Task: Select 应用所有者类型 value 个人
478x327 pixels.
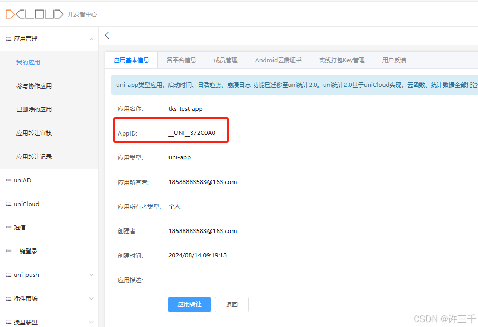Action: pyautogui.click(x=174, y=206)
